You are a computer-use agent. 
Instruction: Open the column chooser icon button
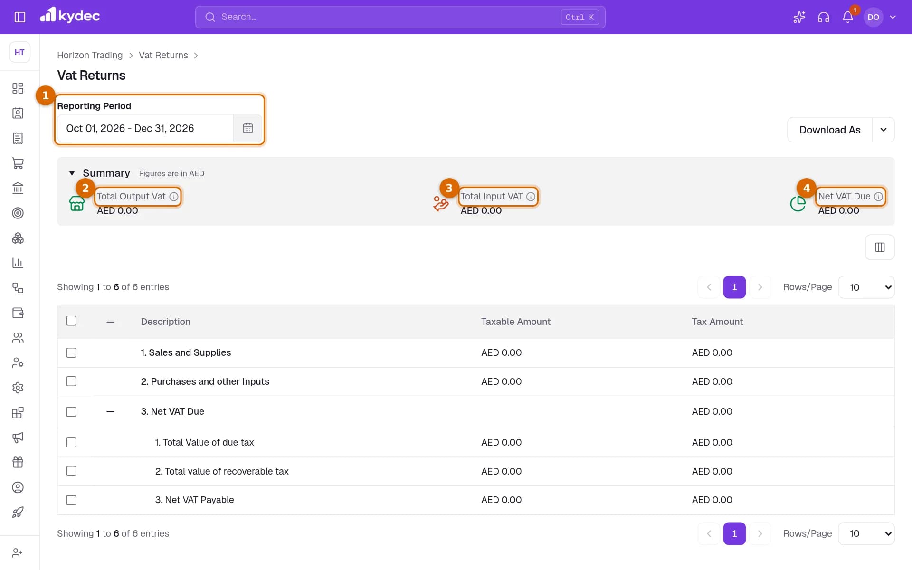point(880,247)
